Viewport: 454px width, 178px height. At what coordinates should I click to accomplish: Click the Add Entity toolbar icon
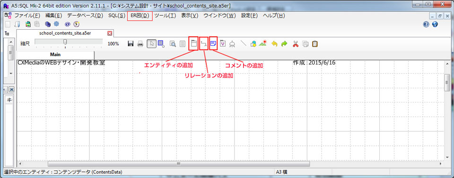click(193, 43)
